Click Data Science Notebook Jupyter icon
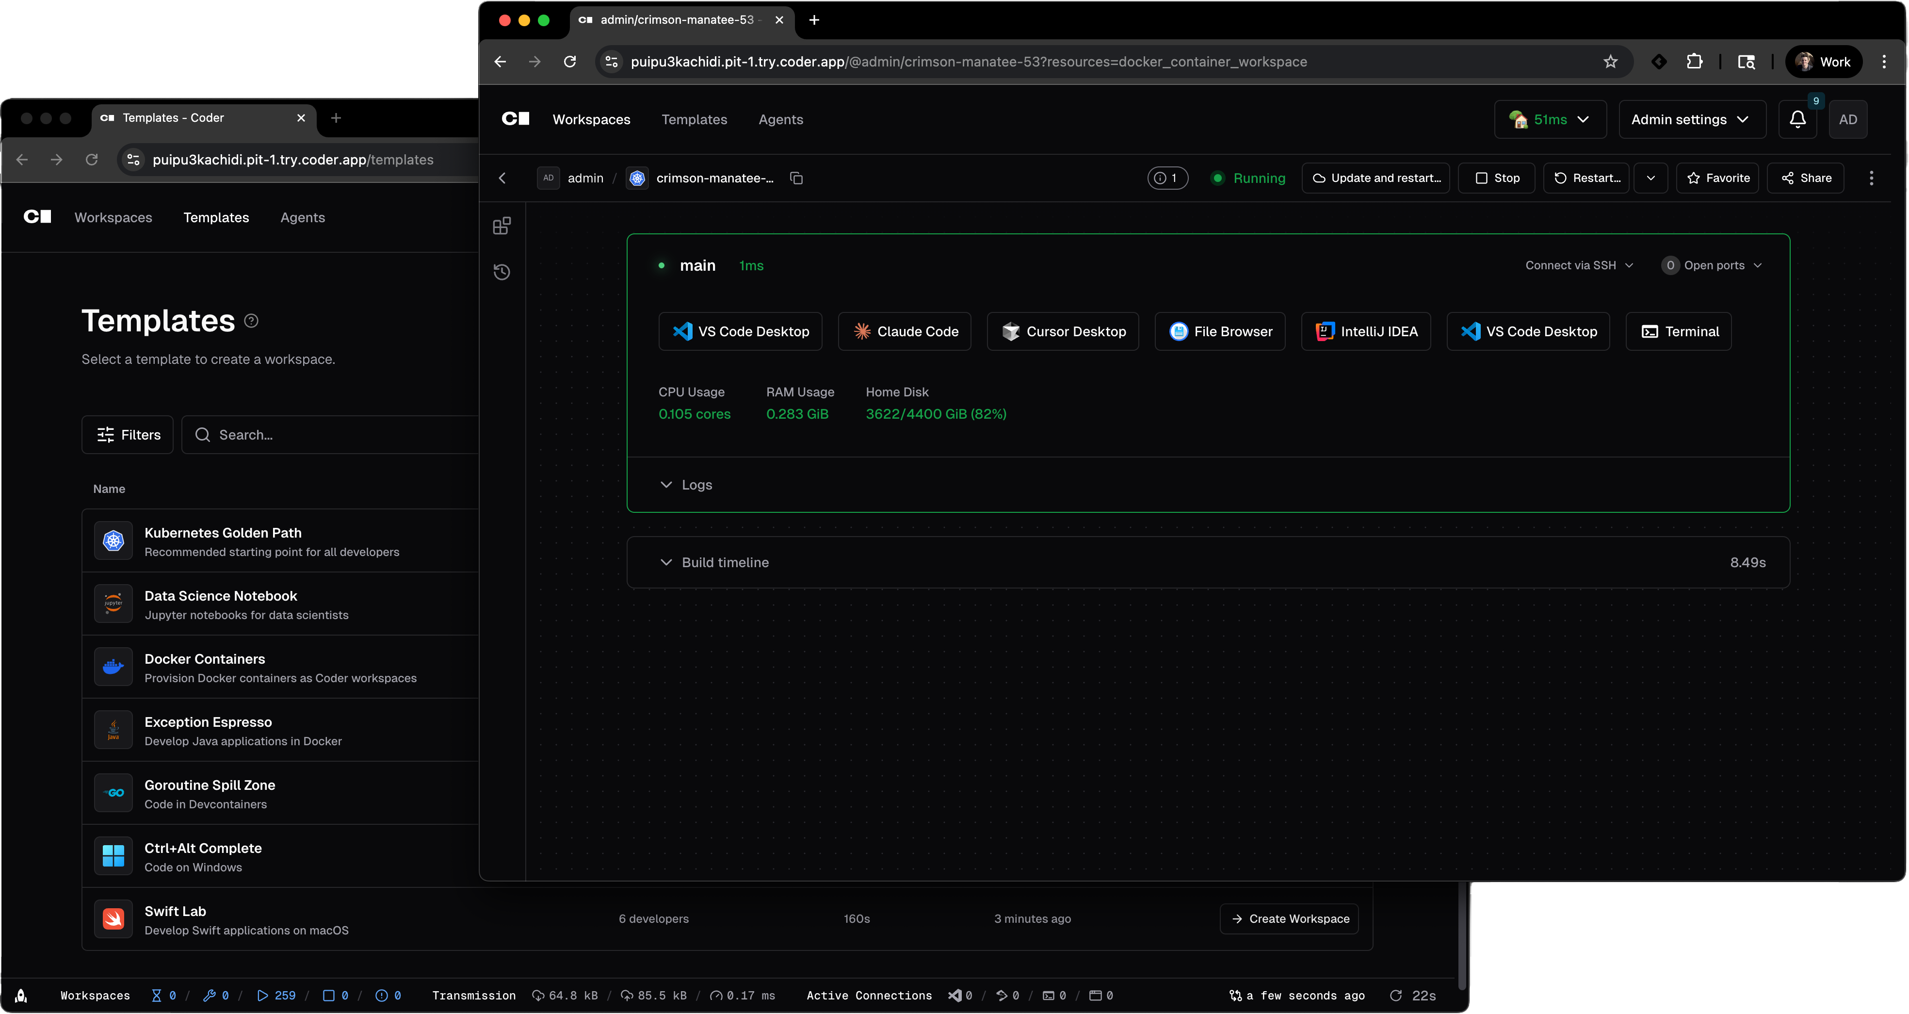Image resolution: width=1909 pixels, height=1014 pixels. (x=113, y=604)
